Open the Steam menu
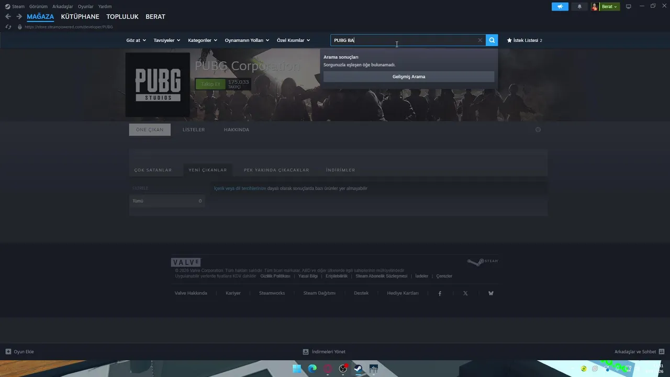The image size is (670, 377). click(x=18, y=6)
